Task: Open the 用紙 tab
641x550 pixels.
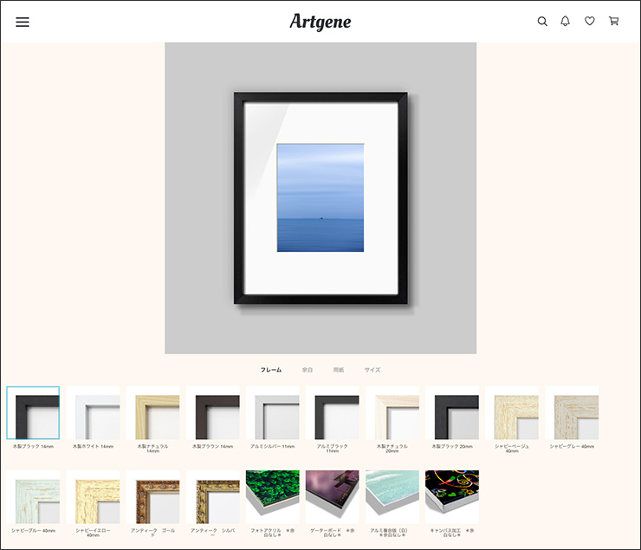Action: 339,370
